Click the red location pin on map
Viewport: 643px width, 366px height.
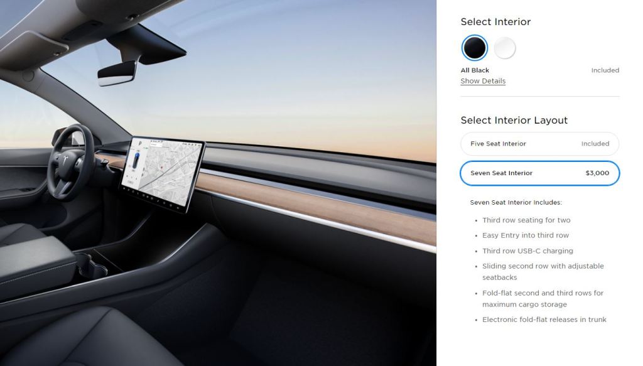pyautogui.click(x=161, y=168)
